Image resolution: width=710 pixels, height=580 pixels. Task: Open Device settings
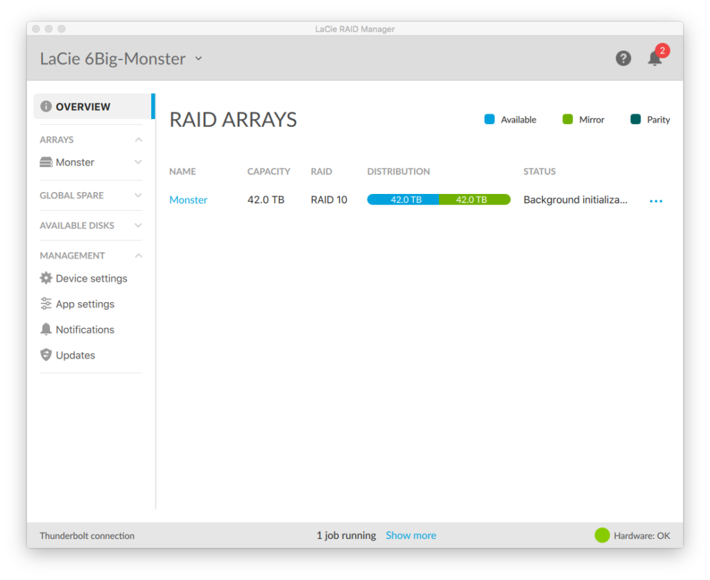92,279
